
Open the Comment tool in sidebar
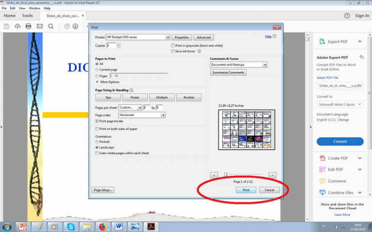[x=337, y=181]
